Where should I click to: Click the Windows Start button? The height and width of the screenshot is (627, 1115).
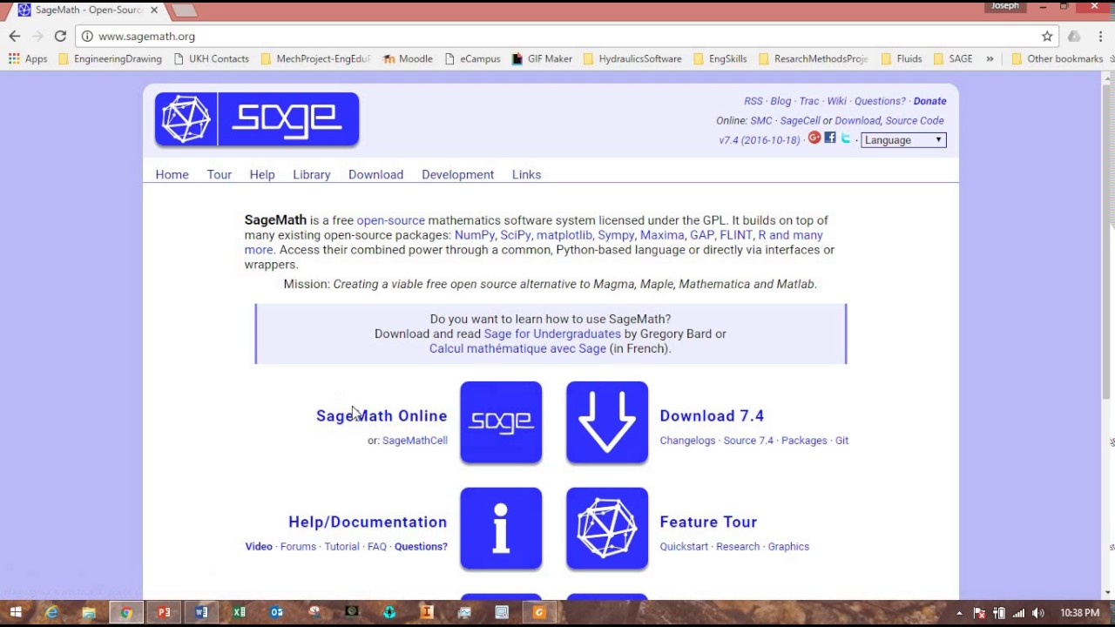point(15,612)
